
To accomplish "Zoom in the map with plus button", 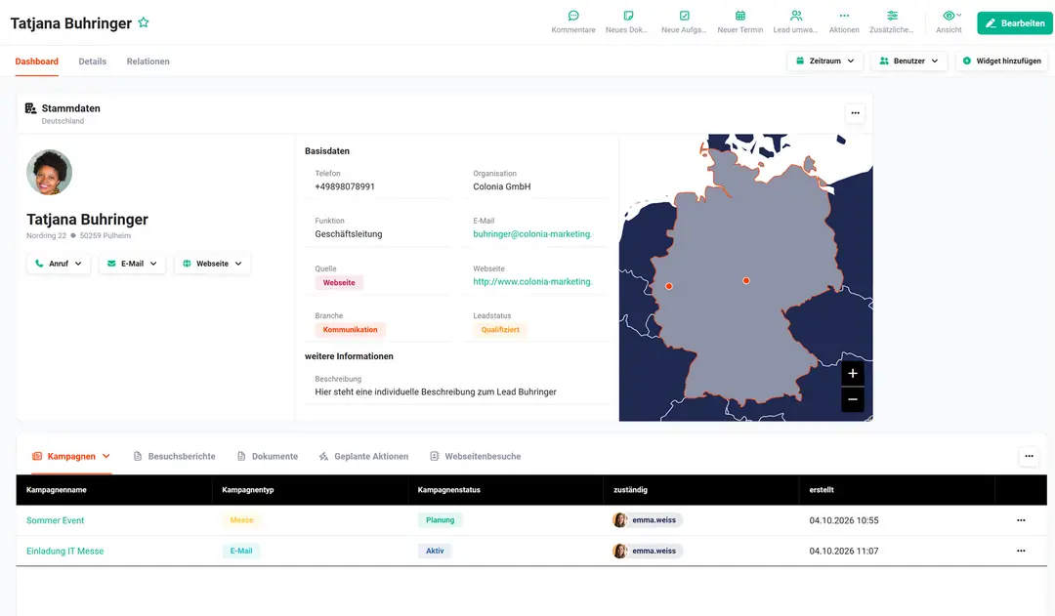I will 853,373.
